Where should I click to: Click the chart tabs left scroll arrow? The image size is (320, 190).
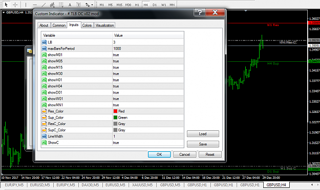312,185
